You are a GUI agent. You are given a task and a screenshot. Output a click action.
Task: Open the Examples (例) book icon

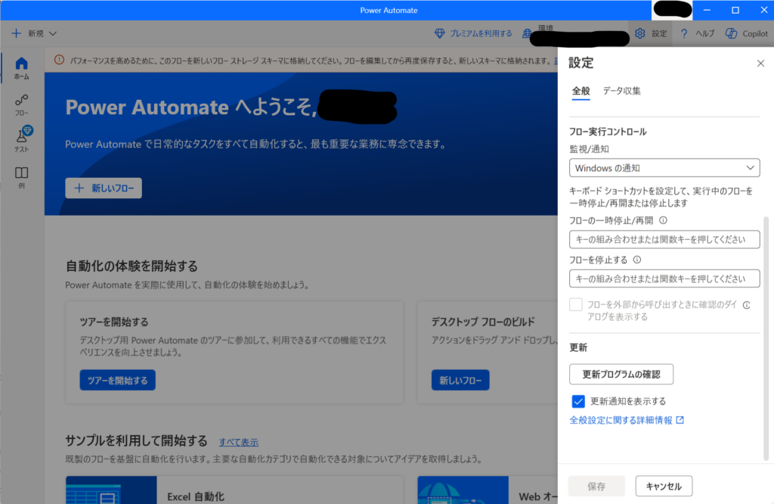coord(22,173)
